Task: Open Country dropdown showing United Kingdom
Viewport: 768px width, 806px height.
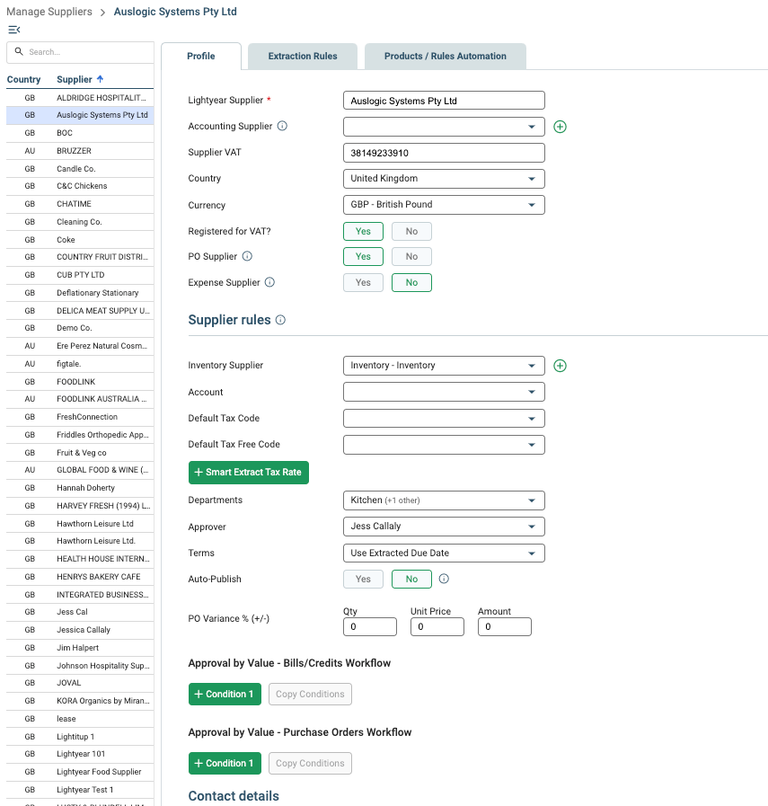Action: 444,179
